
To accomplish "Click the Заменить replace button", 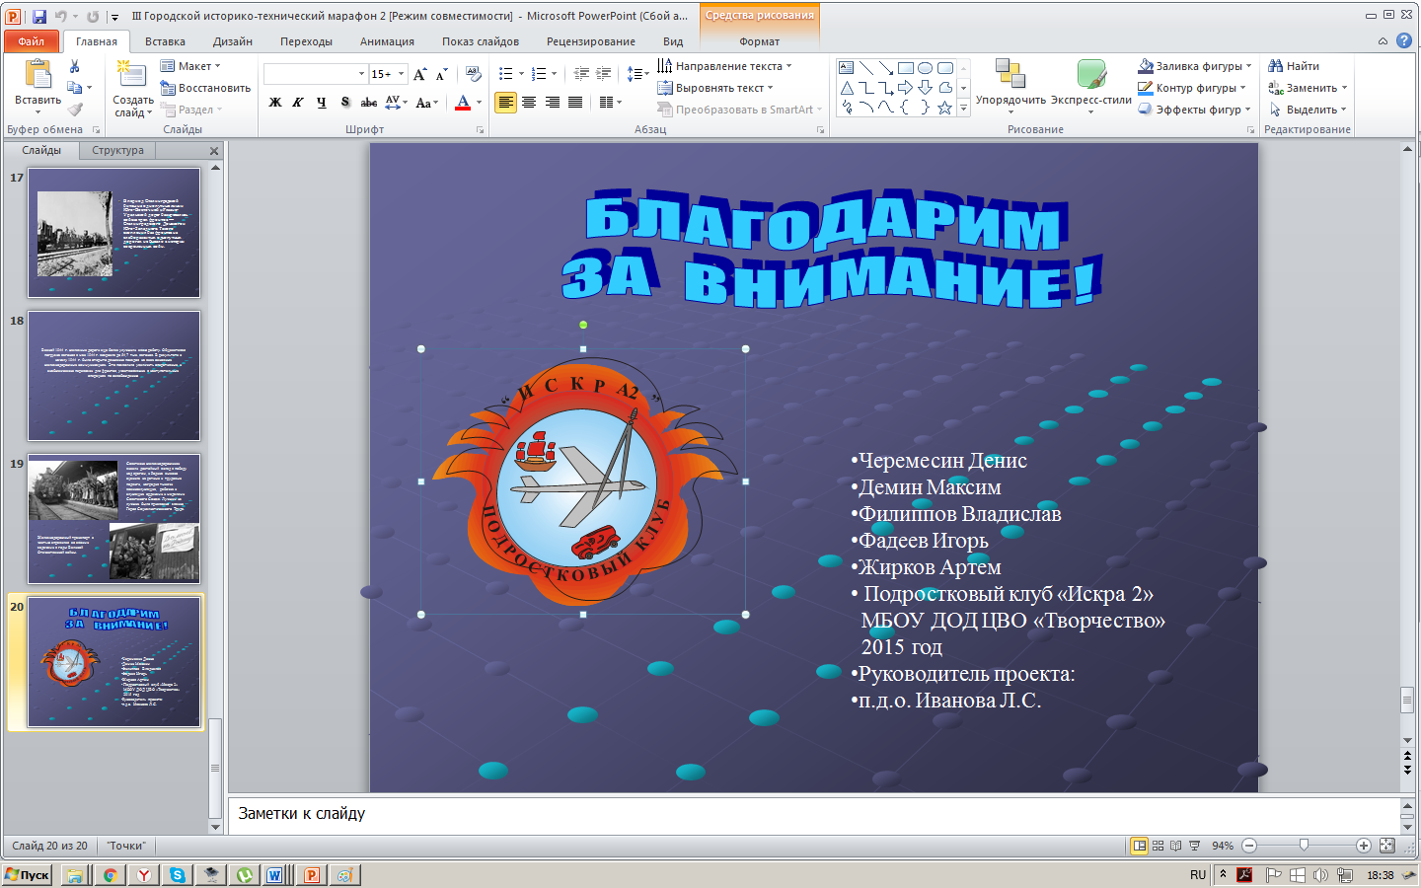I will 1308,88.
